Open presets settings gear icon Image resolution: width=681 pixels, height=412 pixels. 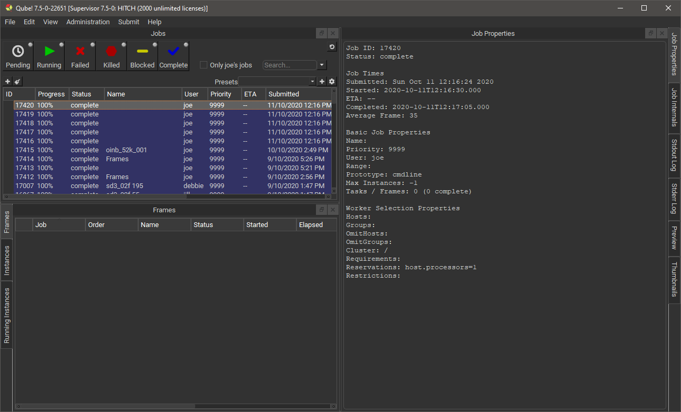332,82
